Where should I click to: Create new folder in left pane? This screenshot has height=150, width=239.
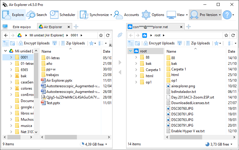[x=12, y=43]
